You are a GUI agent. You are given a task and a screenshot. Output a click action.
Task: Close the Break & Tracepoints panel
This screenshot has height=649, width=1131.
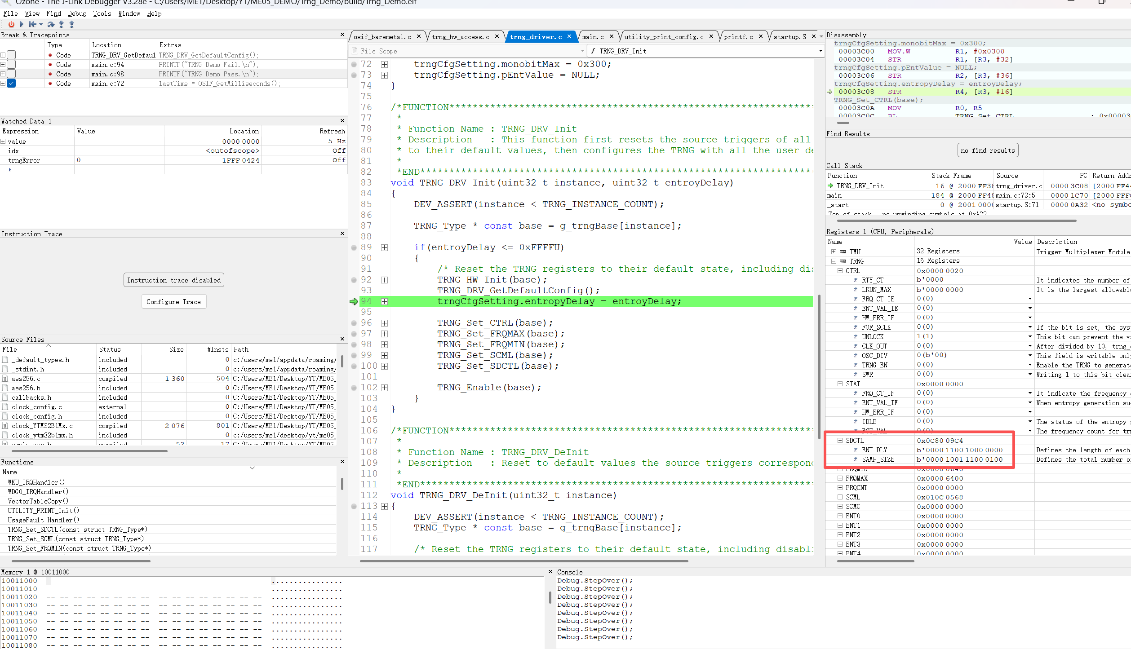342,35
